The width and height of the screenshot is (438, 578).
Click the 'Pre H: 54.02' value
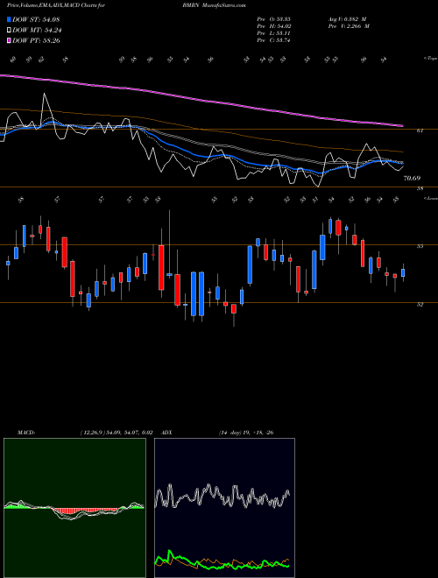tap(273, 26)
